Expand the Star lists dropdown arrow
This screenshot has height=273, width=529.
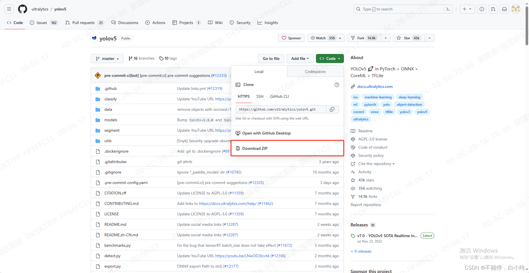430,38
